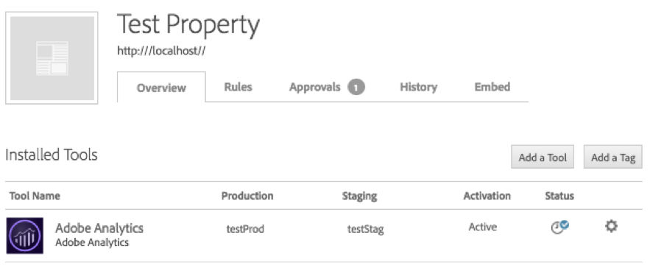Click the Add a Tool button

pos(543,157)
